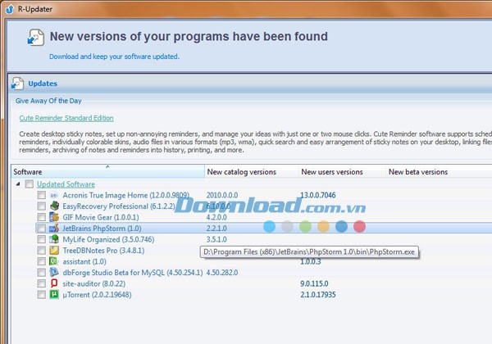Viewport: 492px width, 344px height.
Task: Select TreeDBNotes Pro (3.4.8.1) row
Action: (103, 251)
